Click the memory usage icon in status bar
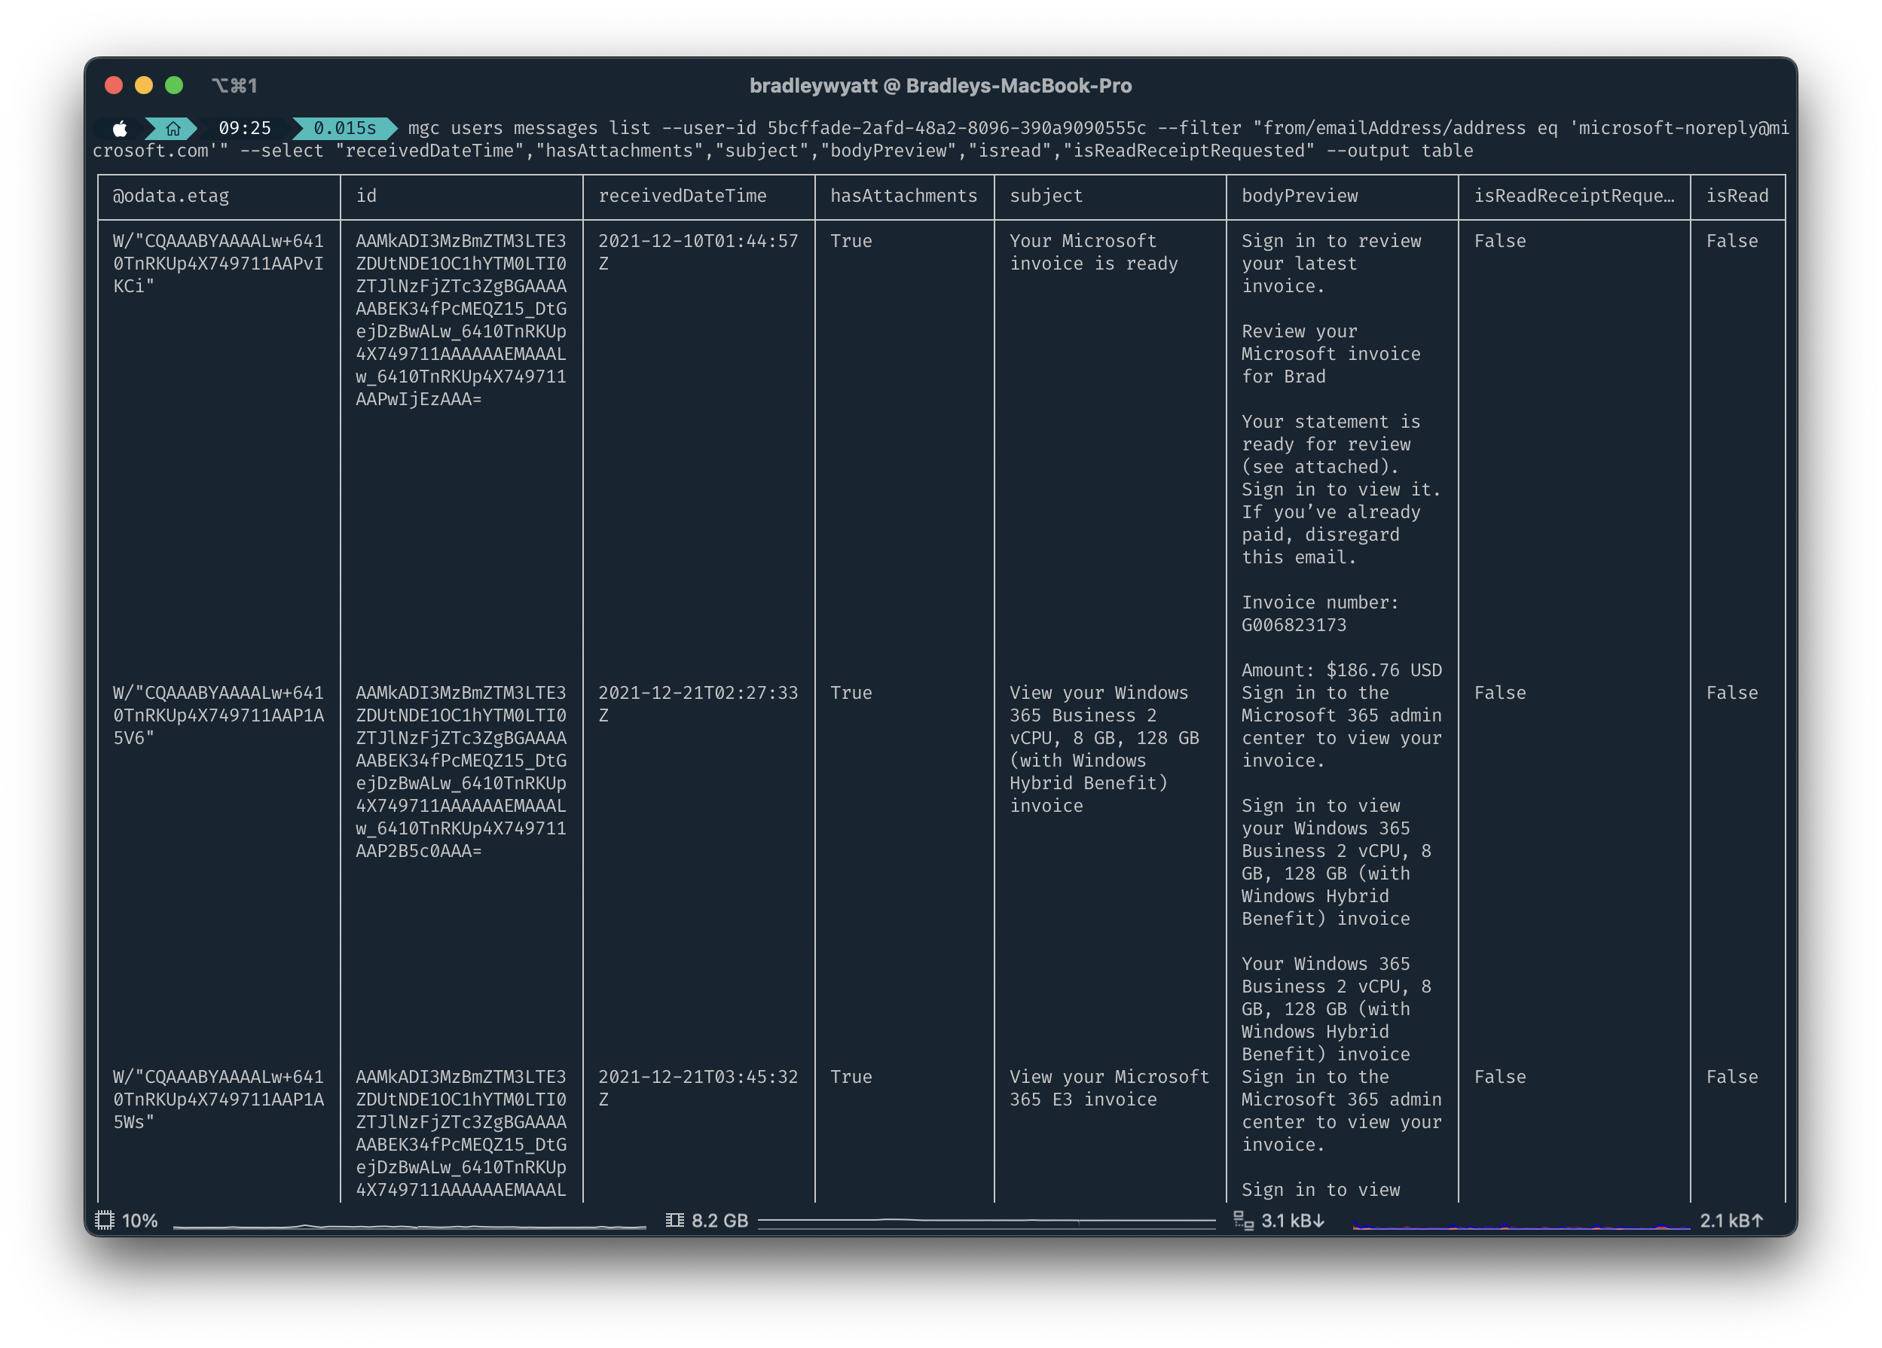The width and height of the screenshot is (1882, 1348). point(674,1220)
